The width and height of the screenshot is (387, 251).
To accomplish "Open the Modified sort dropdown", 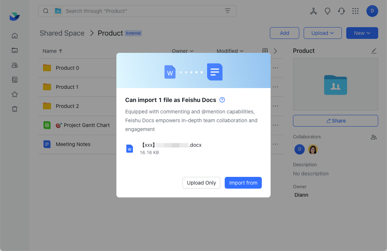I will pyautogui.click(x=230, y=51).
